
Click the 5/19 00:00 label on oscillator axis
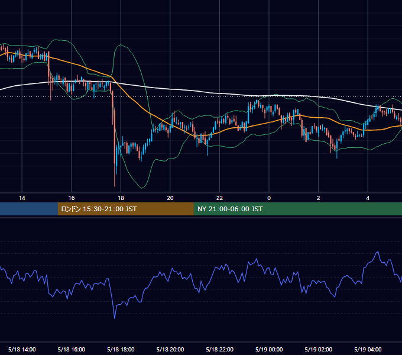tap(269, 349)
